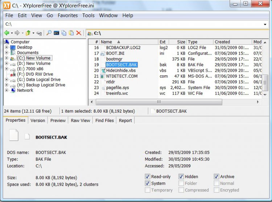Click the drive selector icon in toolbar
The height and width of the screenshot is (202, 272).
coord(39,33)
